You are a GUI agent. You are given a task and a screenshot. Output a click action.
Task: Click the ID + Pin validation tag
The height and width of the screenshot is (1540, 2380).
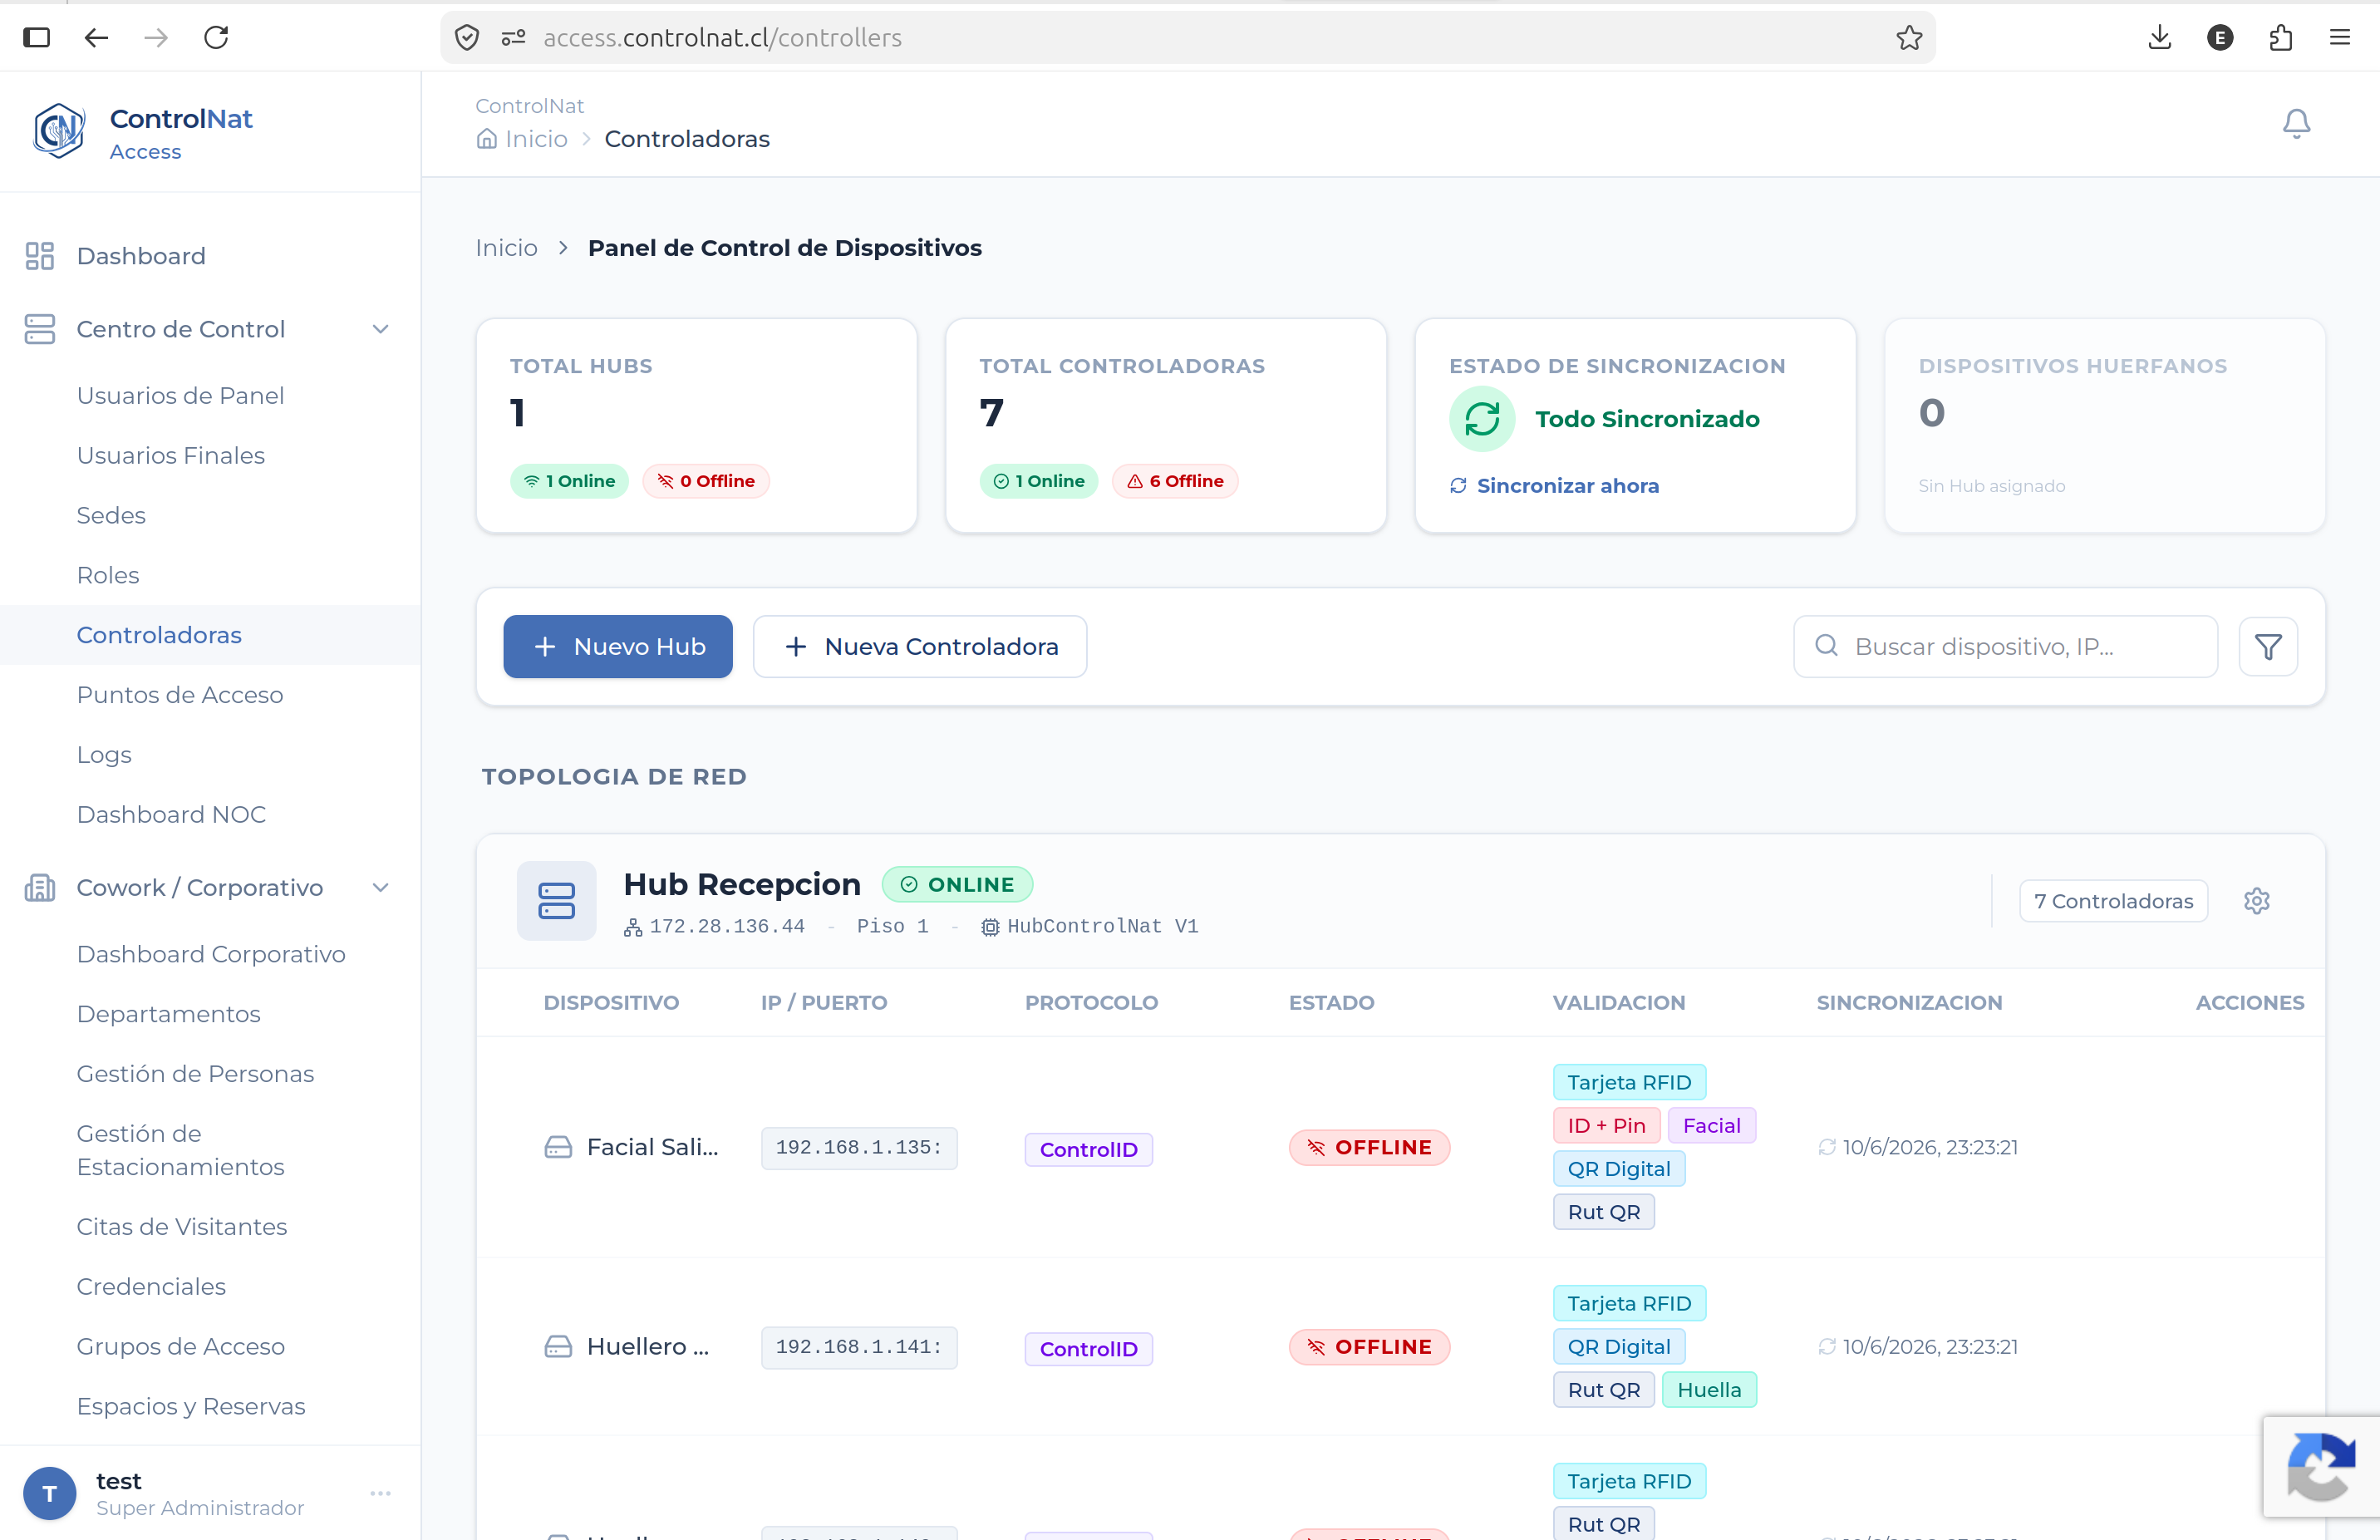click(x=1606, y=1126)
